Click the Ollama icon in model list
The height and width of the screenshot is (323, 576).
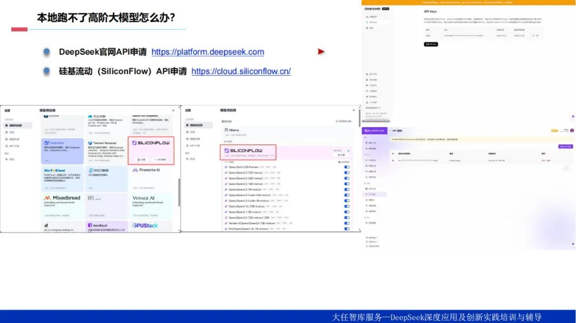tap(226, 130)
